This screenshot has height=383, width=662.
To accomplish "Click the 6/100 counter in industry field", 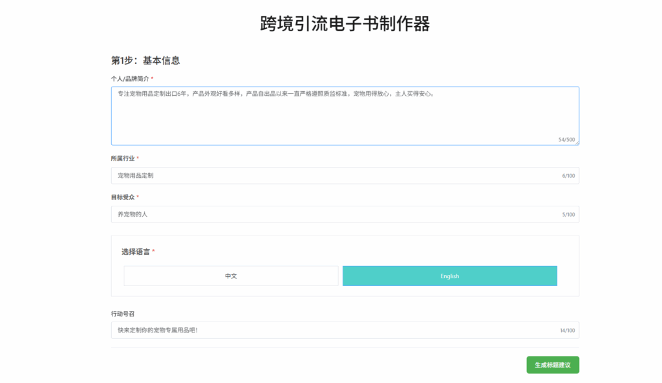I will coord(568,176).
